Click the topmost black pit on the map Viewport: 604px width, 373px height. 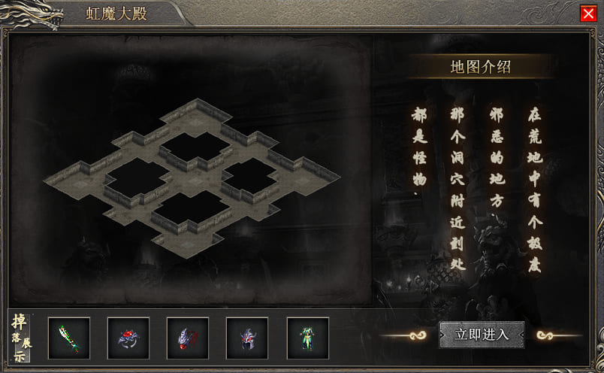tap(196, 146)
